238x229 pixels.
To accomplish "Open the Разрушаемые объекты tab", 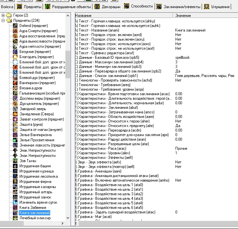I will tap(68, 7).
